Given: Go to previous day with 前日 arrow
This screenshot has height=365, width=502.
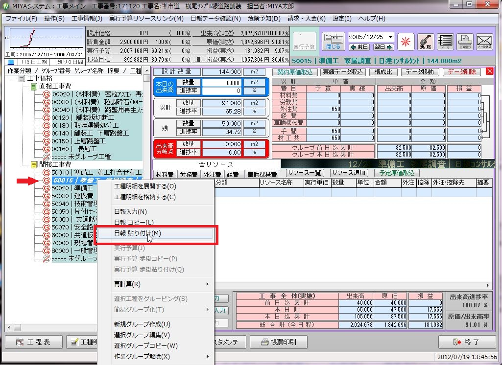Looking at the screenshot, I should (x=359, y=47).
